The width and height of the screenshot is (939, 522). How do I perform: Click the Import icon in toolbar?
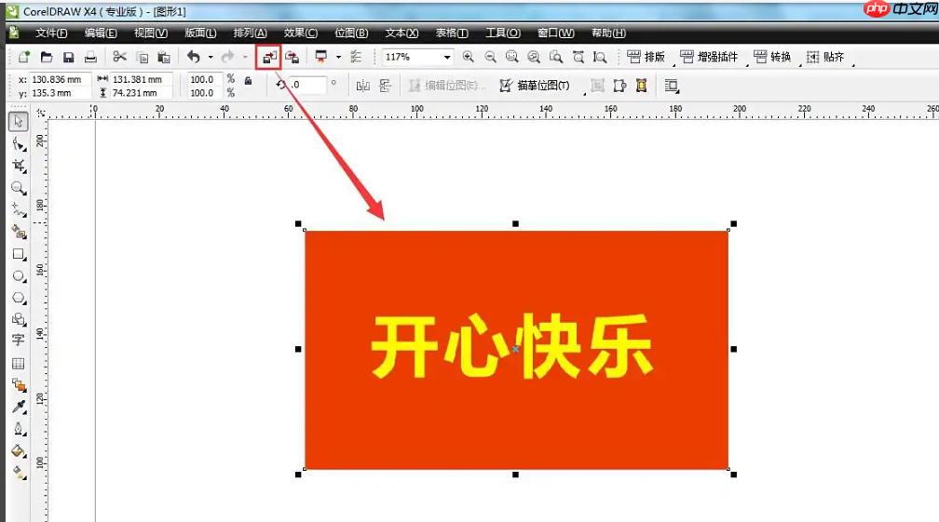coord(269,58)
